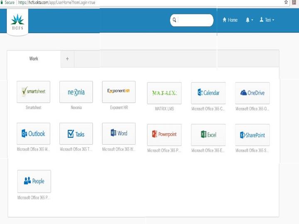Launch Microsoft Word
Image resolution: width=299 pixels, height=224 pixels.
click(x=119, y=134)
